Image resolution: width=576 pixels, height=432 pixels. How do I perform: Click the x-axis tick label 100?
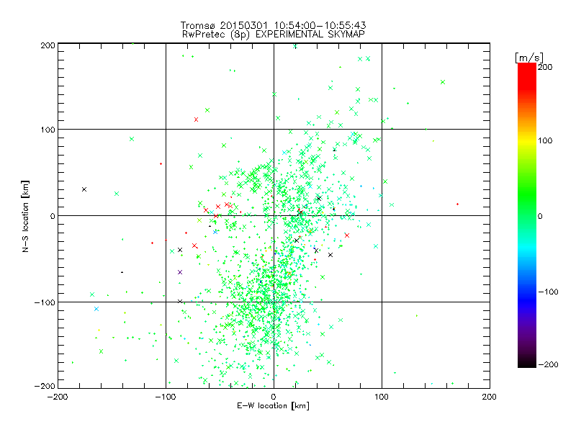[382, 397]
